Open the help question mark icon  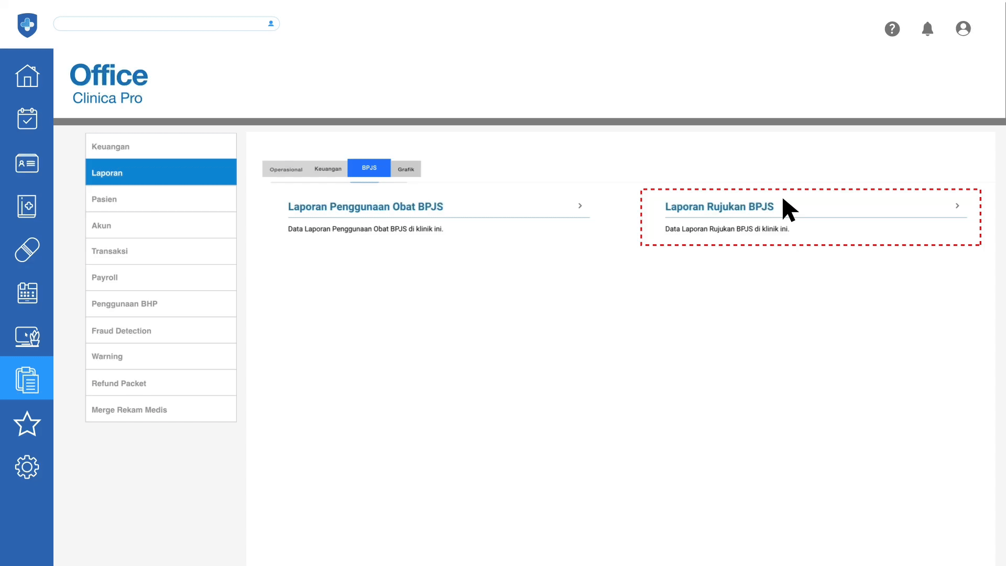892,29
